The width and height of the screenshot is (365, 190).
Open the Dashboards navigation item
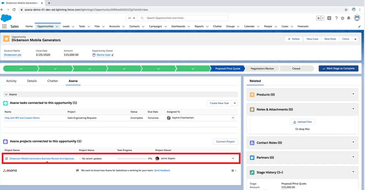(x=178, y=26)
